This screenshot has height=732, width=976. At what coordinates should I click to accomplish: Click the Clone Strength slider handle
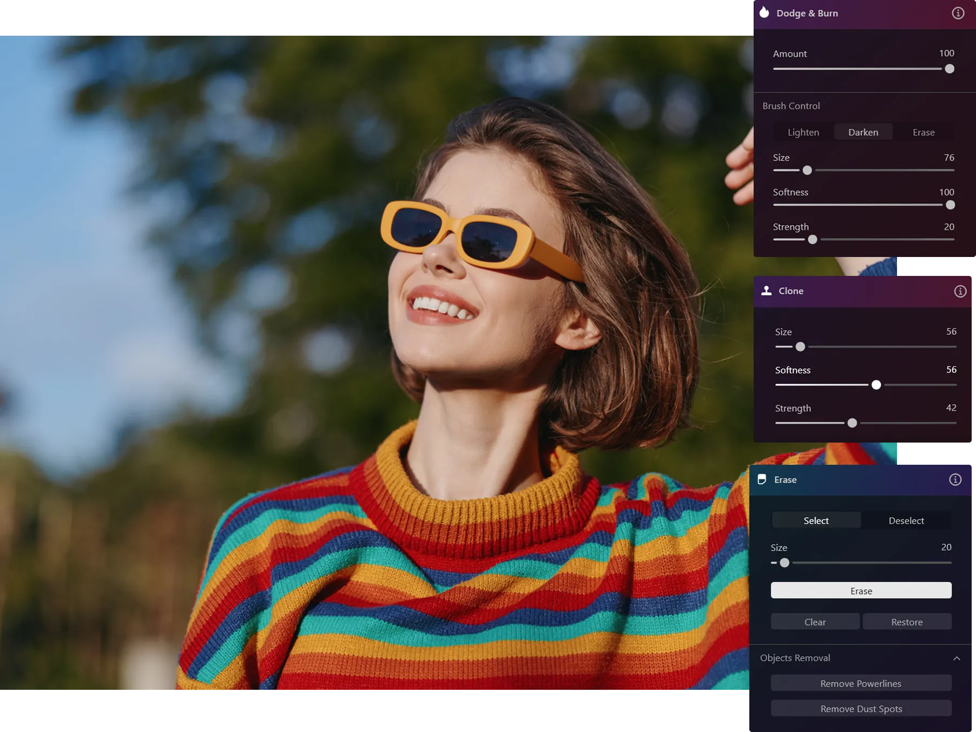pyautogui.click(x=852, y=423)
